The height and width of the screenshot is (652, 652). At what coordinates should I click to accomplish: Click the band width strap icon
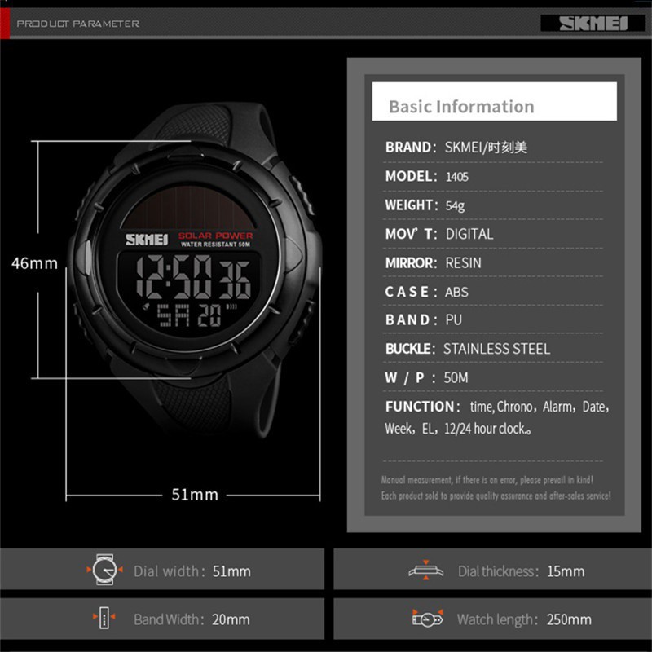[x=104, y=619]
